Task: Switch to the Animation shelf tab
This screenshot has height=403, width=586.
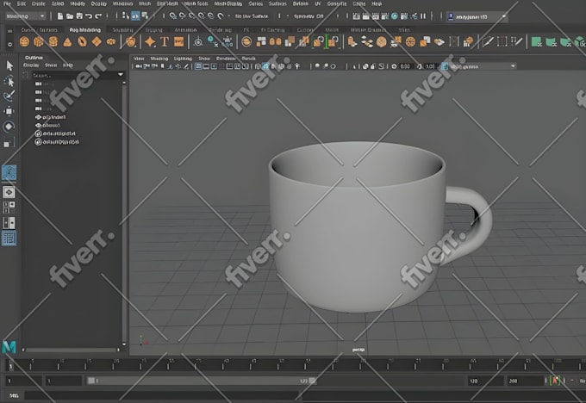Action: coord(186,29)
